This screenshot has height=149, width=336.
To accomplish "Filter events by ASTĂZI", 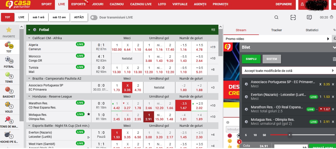I will 79,17.
